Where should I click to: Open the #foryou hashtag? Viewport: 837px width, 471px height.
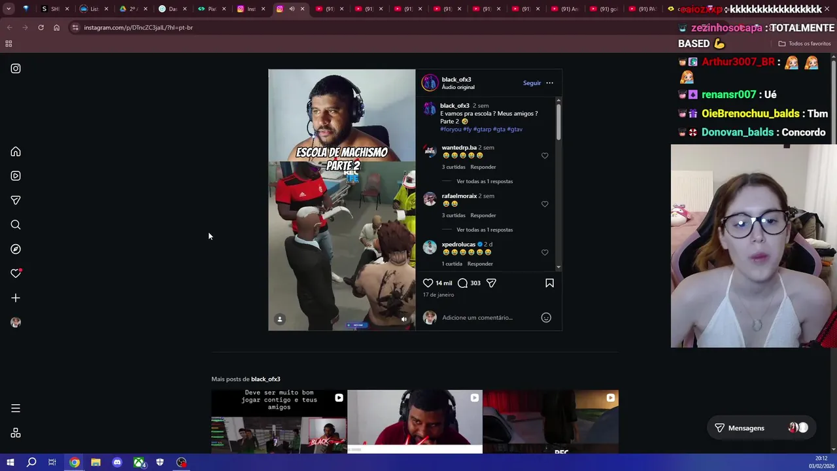coord(451,130)
